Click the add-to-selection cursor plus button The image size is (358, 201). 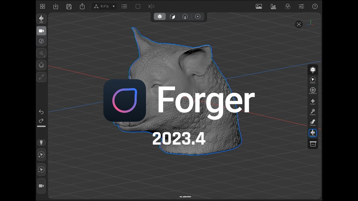(41, 155)
